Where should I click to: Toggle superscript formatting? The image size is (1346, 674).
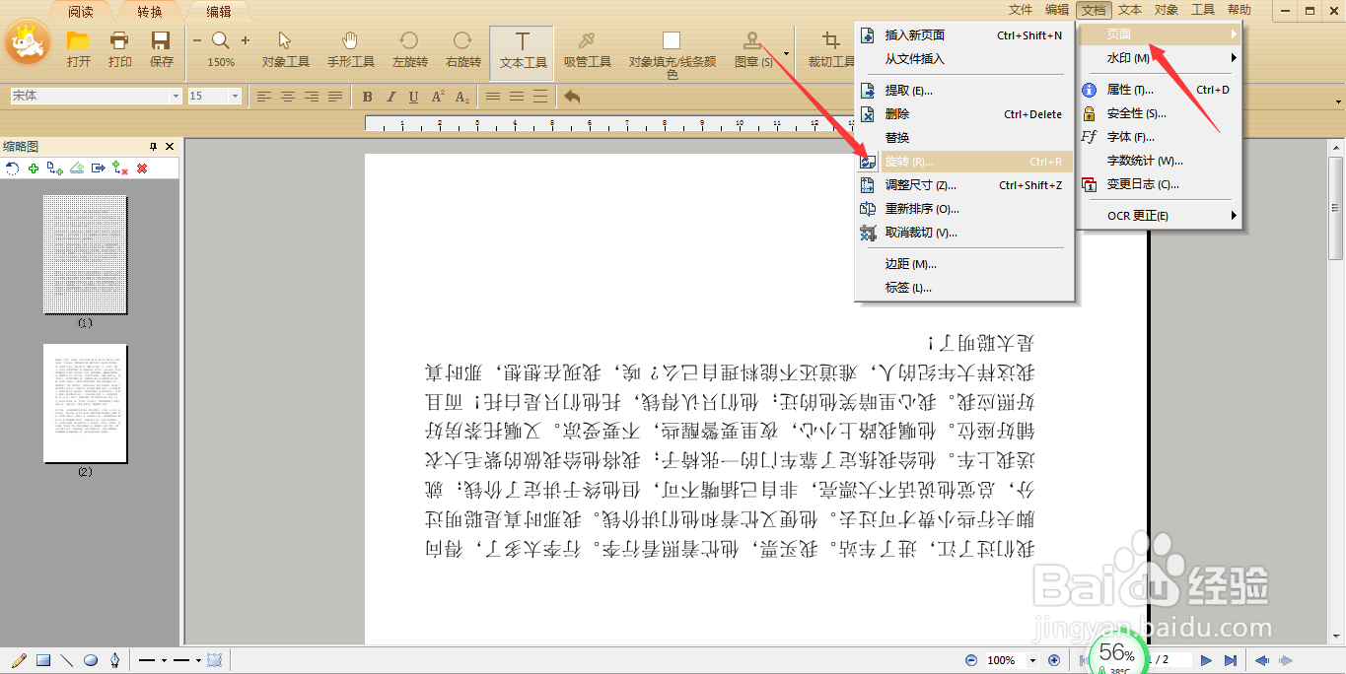tap(437, 96)
